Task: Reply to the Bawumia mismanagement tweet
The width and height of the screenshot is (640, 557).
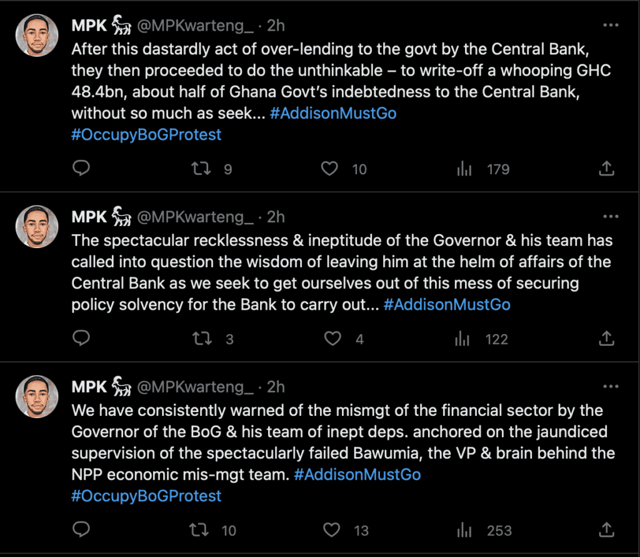Action: coord(82,530)
